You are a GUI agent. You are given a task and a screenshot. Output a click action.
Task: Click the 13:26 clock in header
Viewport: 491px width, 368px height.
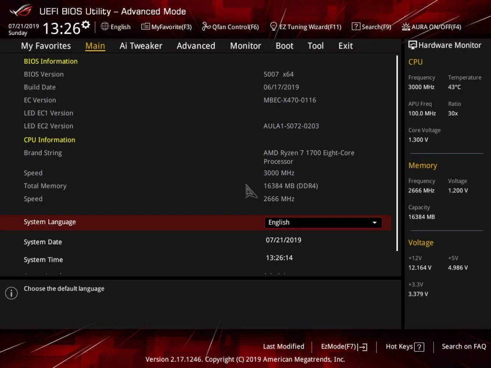click(x=62, y=28)
